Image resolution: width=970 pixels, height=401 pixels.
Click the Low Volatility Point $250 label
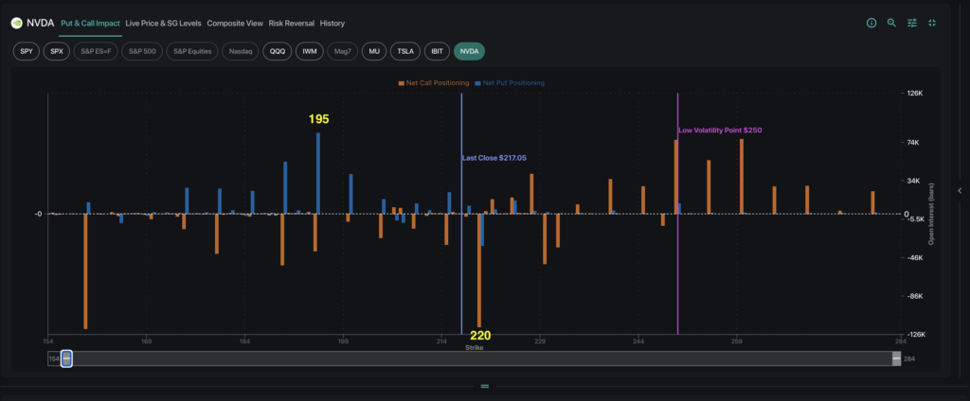pyautogui.click(x=718, y=131)
